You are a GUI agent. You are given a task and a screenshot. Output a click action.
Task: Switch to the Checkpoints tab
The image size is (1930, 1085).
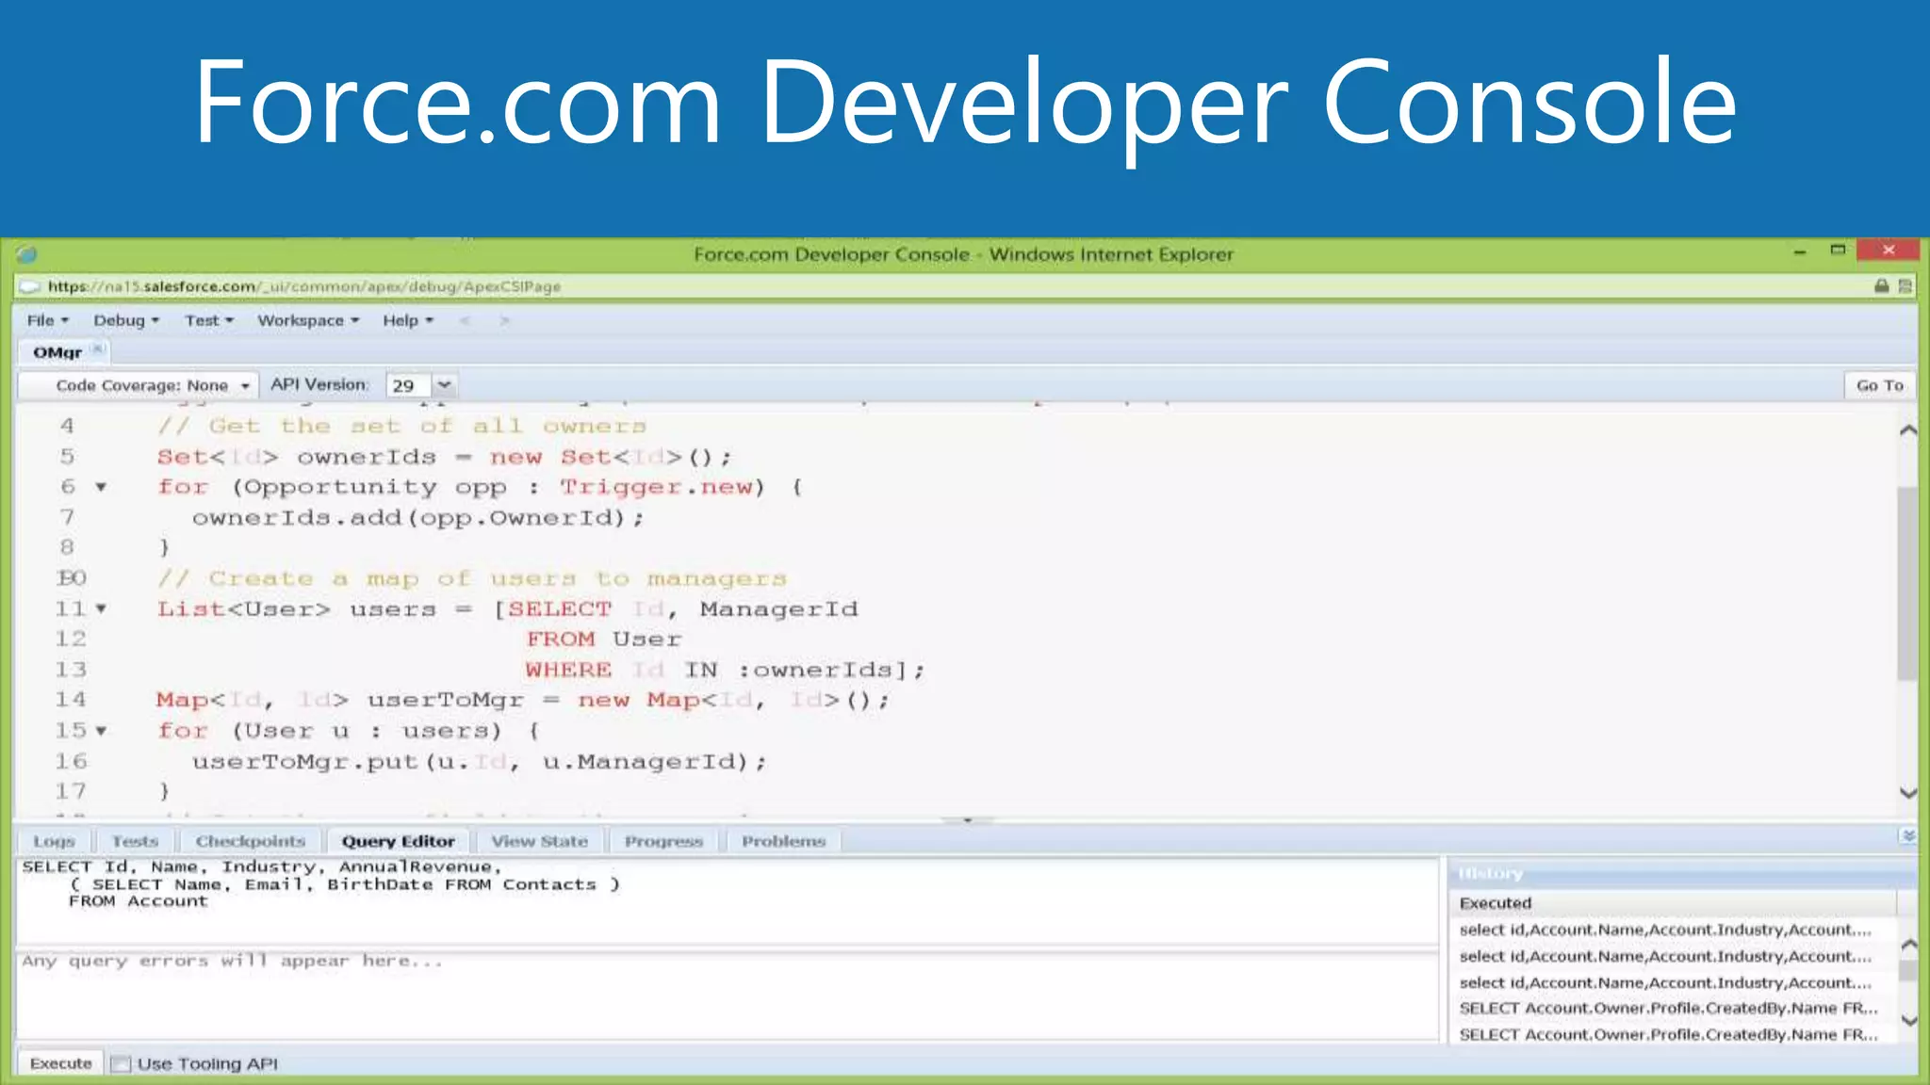[251, 841]
